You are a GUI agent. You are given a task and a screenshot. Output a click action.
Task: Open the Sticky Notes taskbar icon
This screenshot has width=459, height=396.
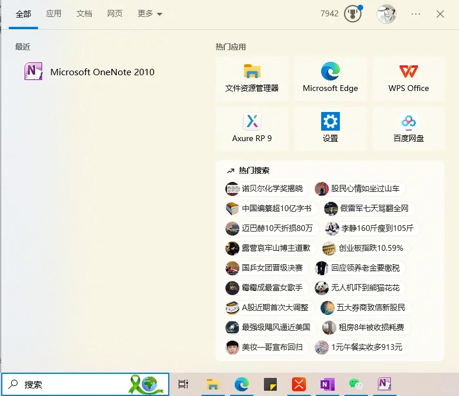(270, 384)
